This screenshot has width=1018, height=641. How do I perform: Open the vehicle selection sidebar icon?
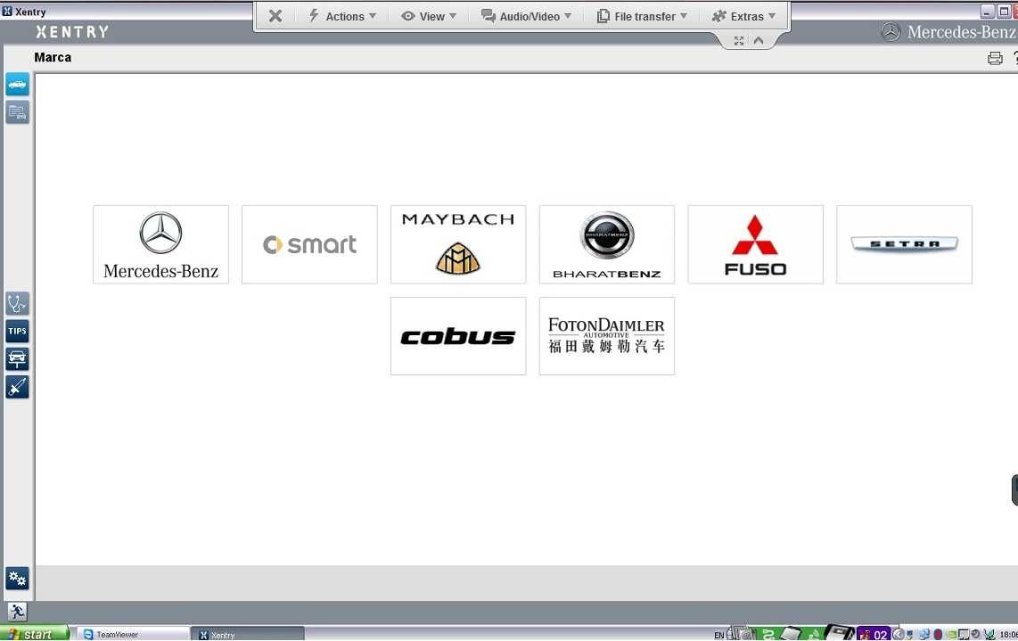point(18,85)
